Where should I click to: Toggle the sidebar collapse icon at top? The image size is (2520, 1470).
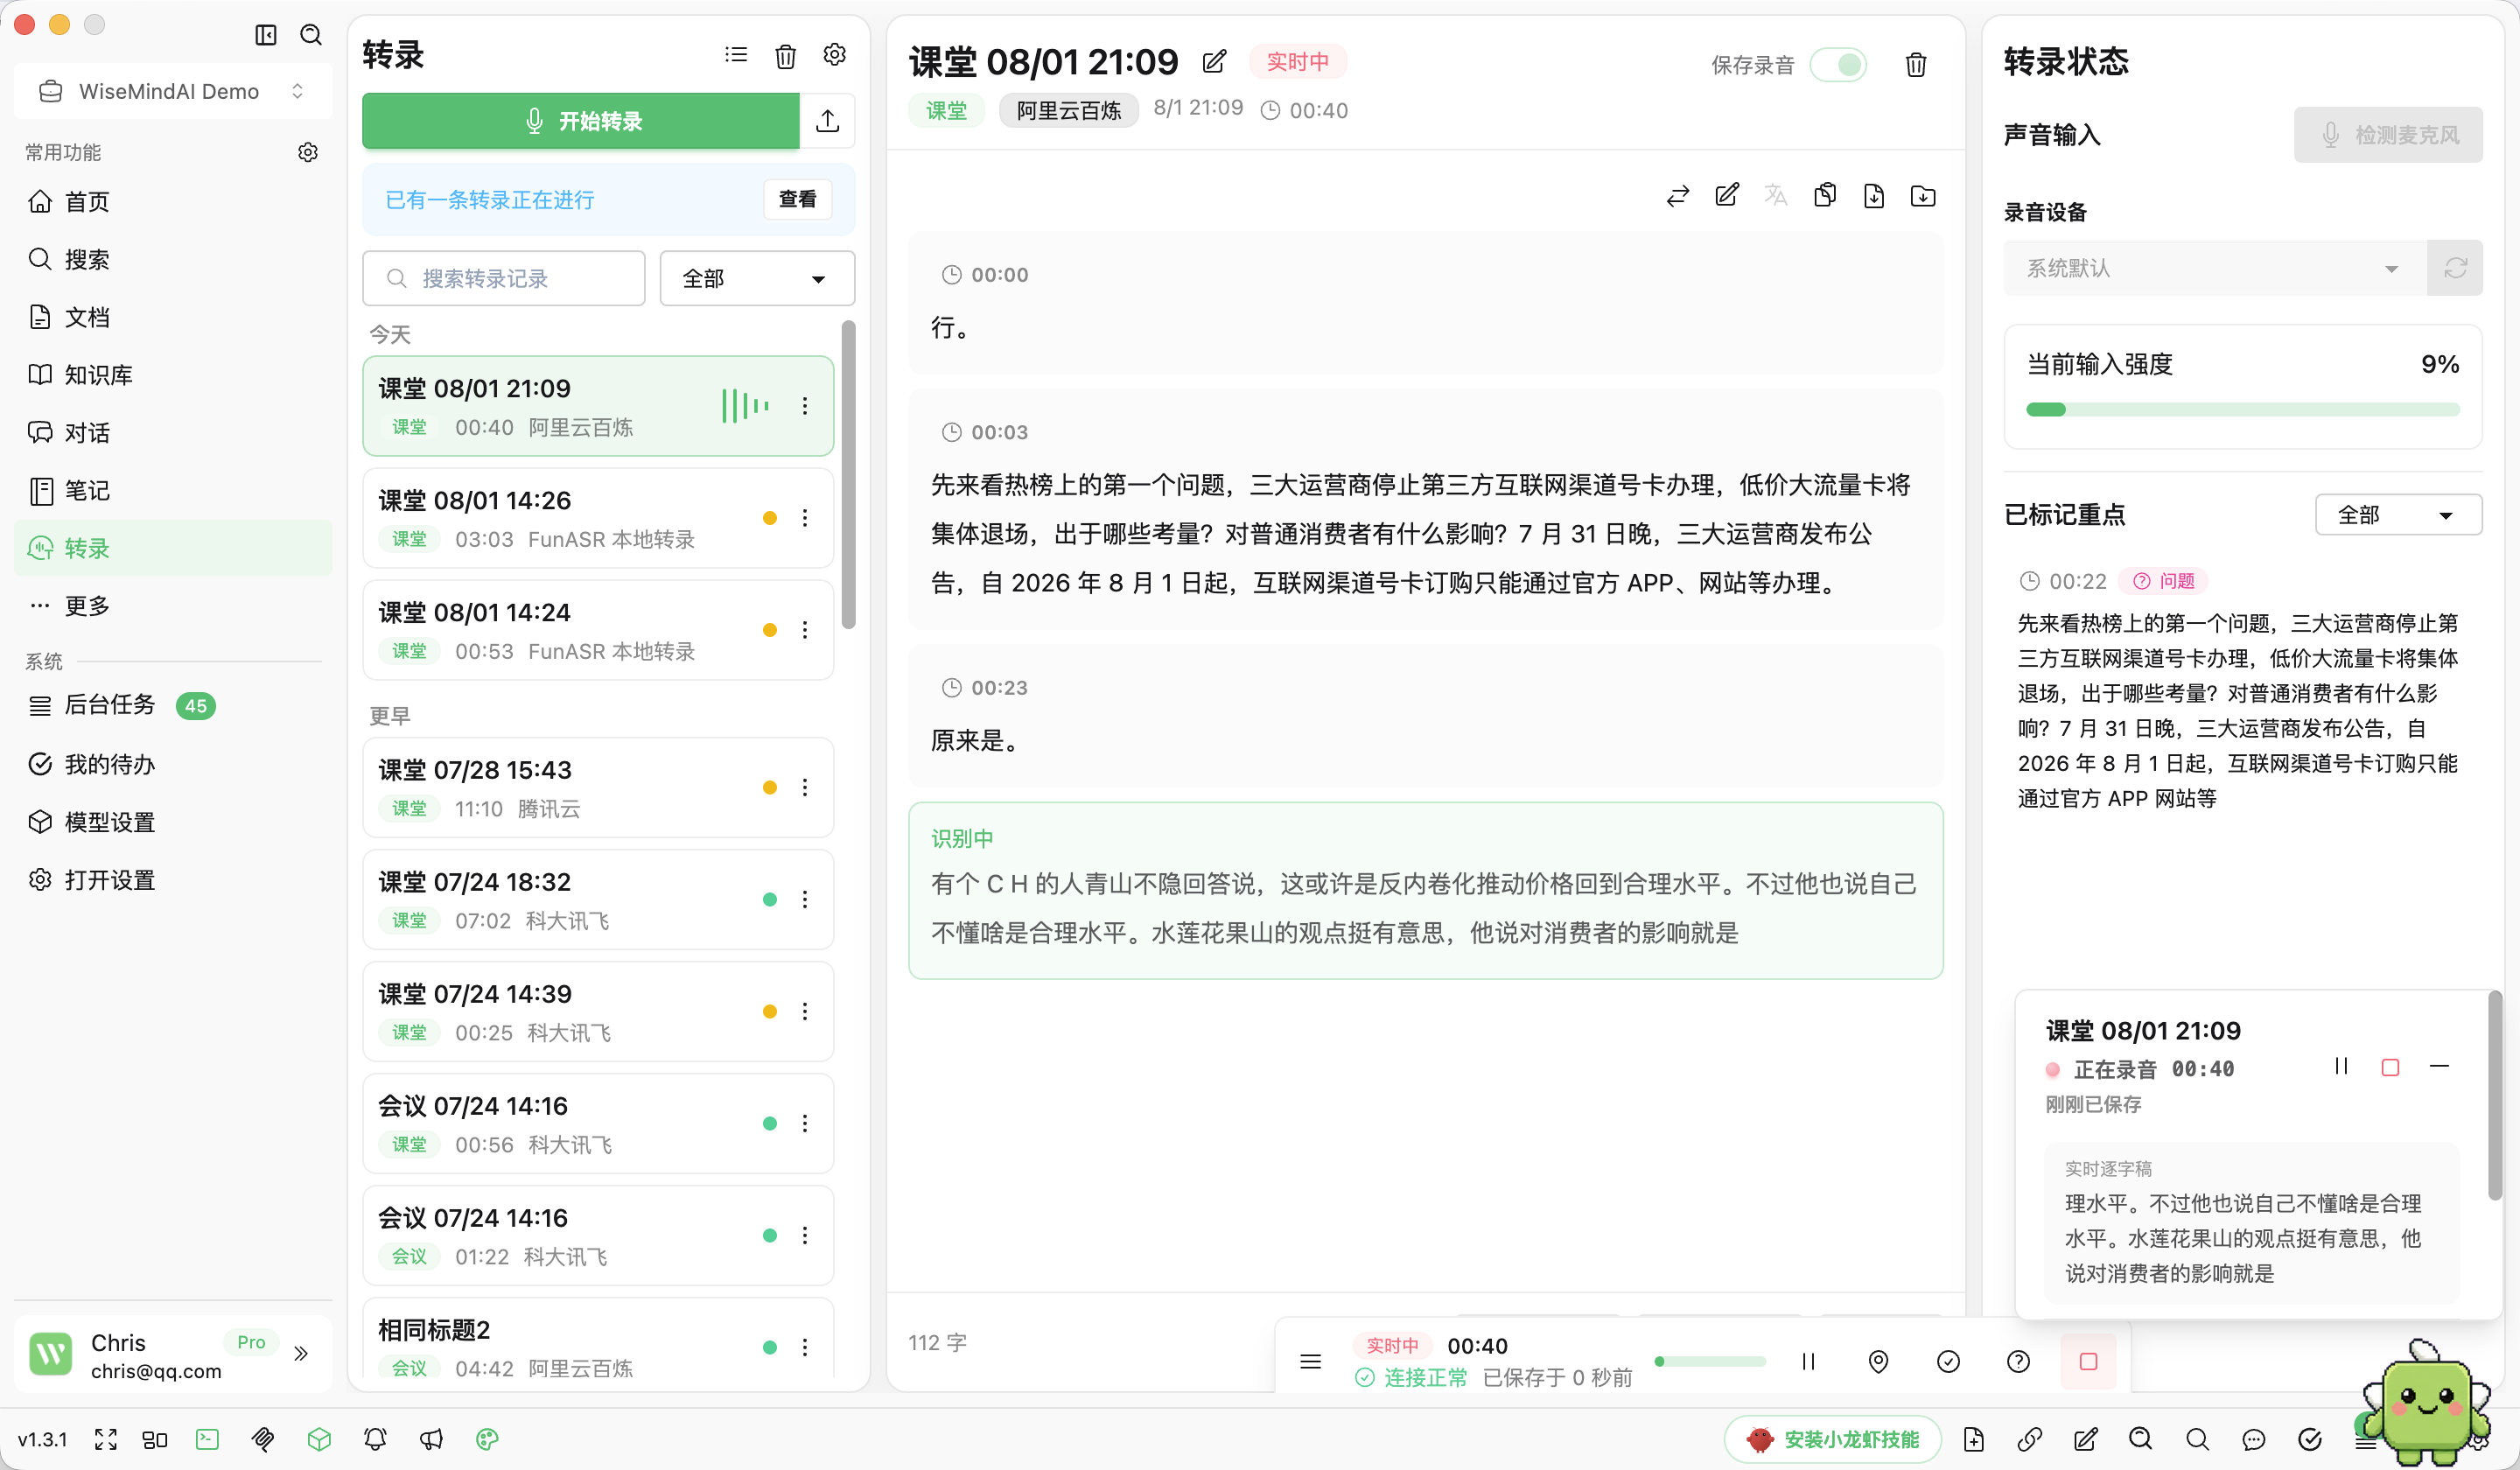[x=266, y=35]
